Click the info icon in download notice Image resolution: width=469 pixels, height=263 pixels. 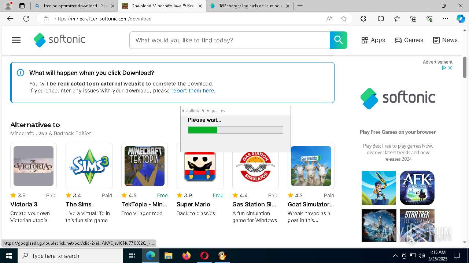21,73
